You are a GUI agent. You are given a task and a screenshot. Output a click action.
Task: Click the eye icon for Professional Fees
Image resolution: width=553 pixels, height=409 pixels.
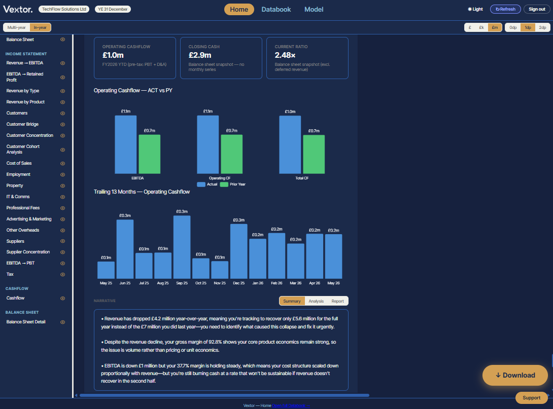coord(62,208)
